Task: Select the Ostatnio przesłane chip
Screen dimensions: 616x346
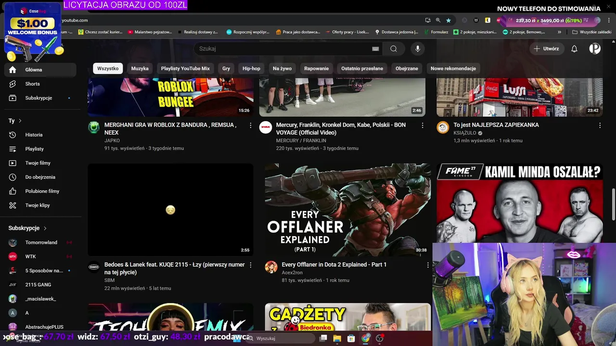Action: pos(362,68)
